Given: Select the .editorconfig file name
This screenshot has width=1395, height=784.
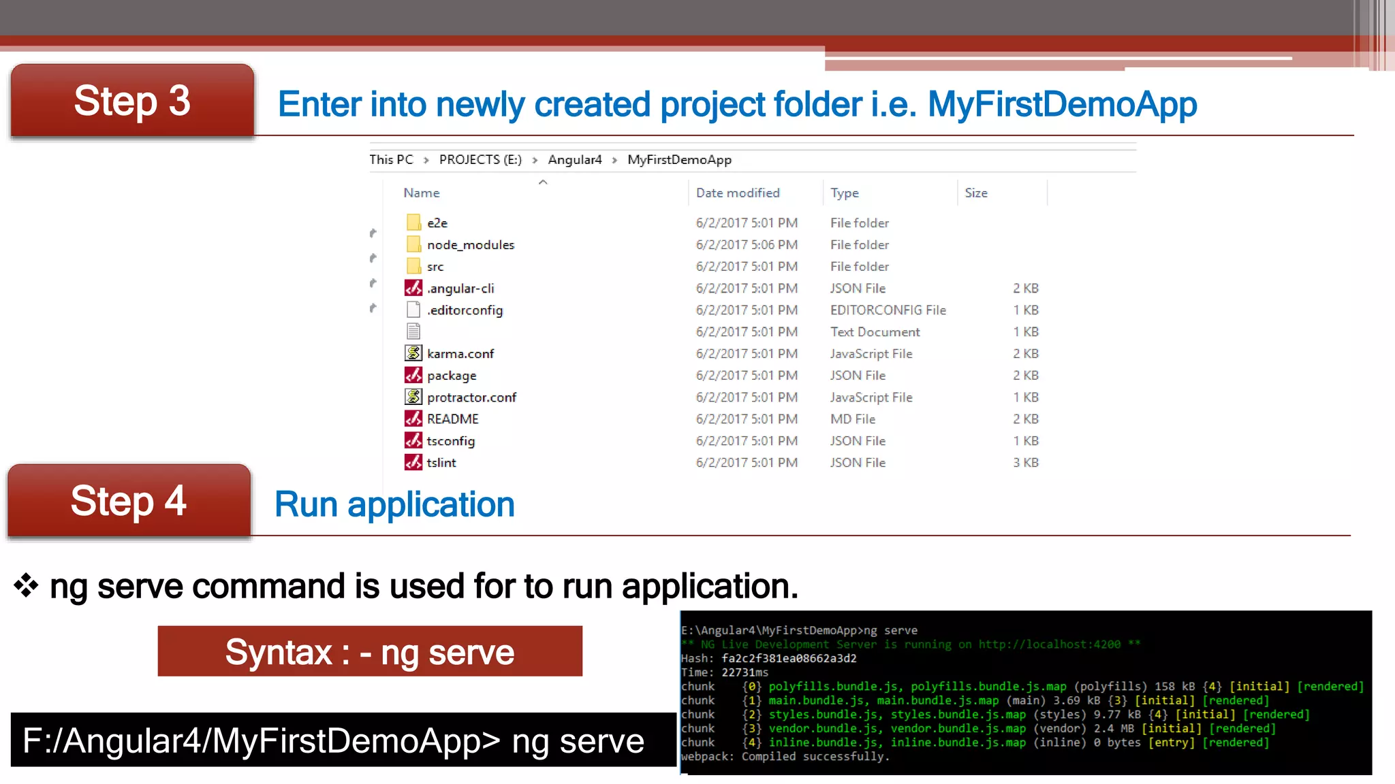Looking at the screenshot, I should point(465,310).
